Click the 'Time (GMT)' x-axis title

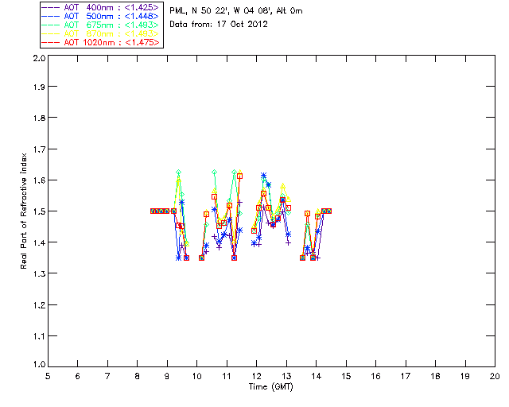(x=270, y=387)
